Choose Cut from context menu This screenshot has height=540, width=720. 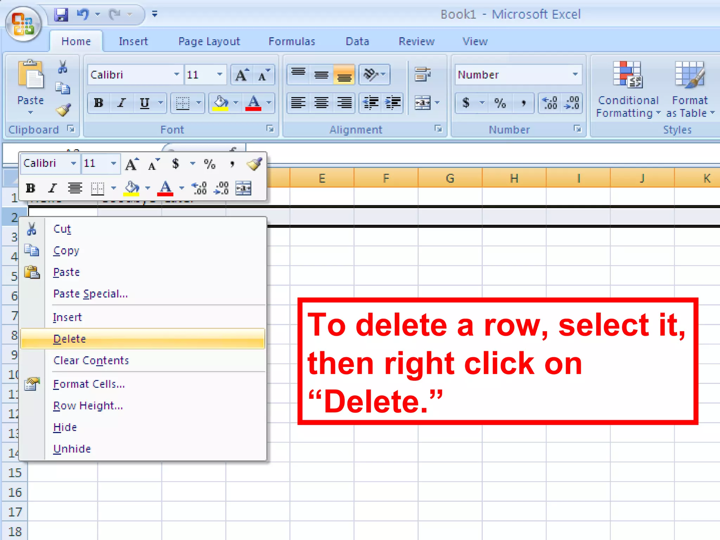[143, 229]
